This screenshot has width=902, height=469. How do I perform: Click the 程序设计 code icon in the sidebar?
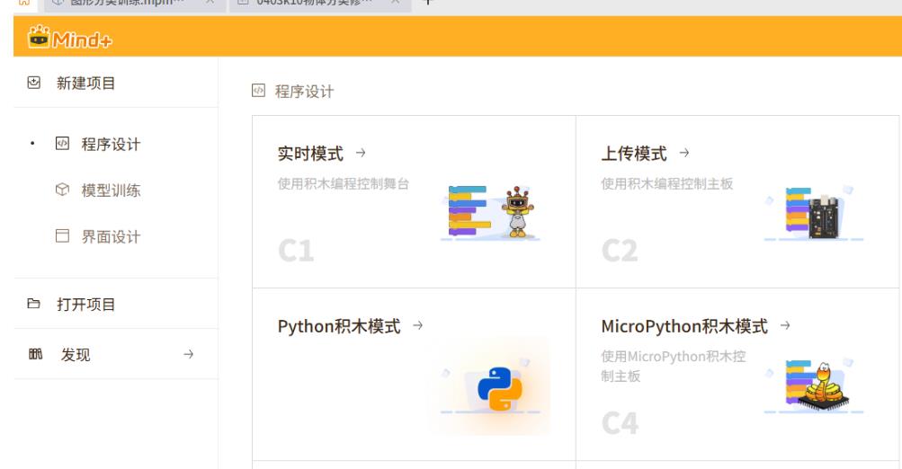[x=62, y=143]
